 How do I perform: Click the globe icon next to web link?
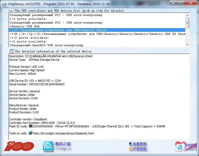[31, 133]
